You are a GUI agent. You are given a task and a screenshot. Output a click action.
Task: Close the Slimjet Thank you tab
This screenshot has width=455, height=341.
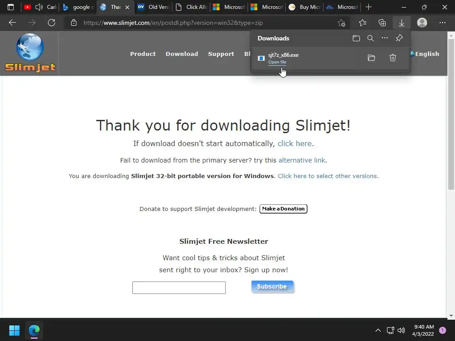click(127, 7)
